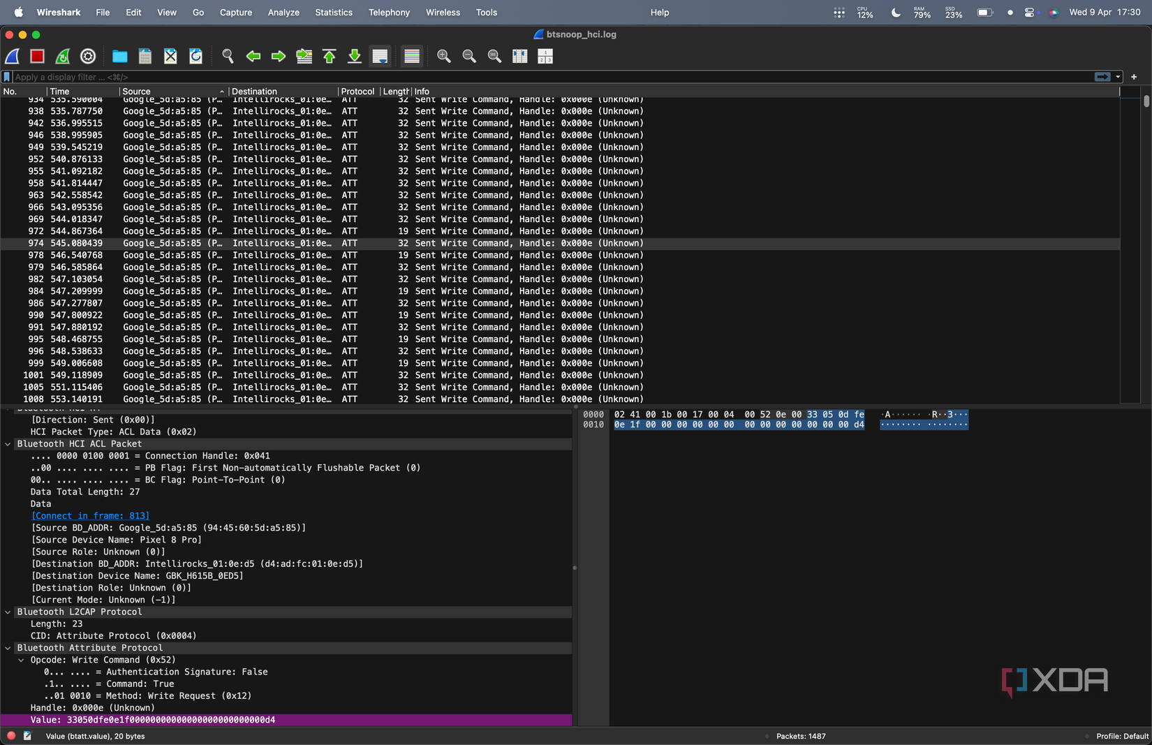Collapse Bluetooth HCI ACL Packet section
This screenshot has width=1152, height=745.
[x=8, y=444]
